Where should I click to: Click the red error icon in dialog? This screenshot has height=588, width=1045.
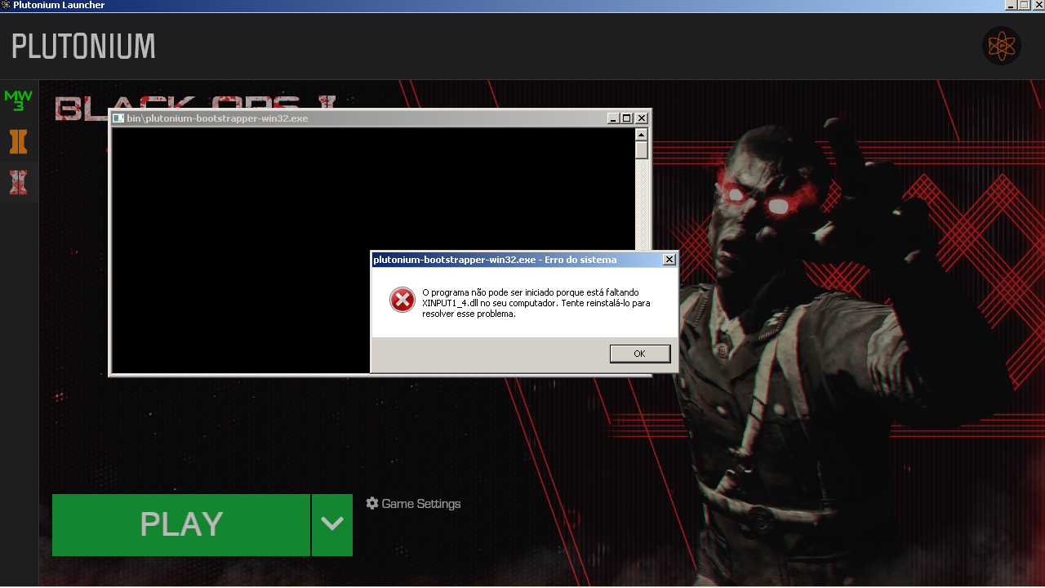click(402, 300)
